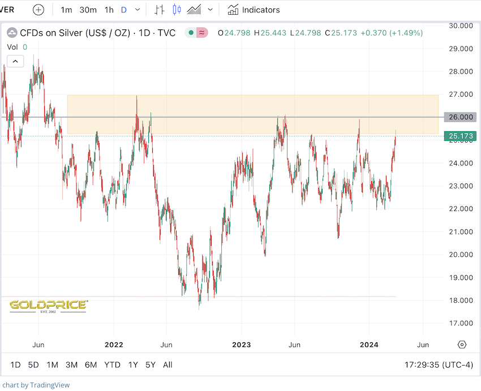Toggle the green market status indicator
Viewport: 481px width, 391px height.
coord(191,32)
